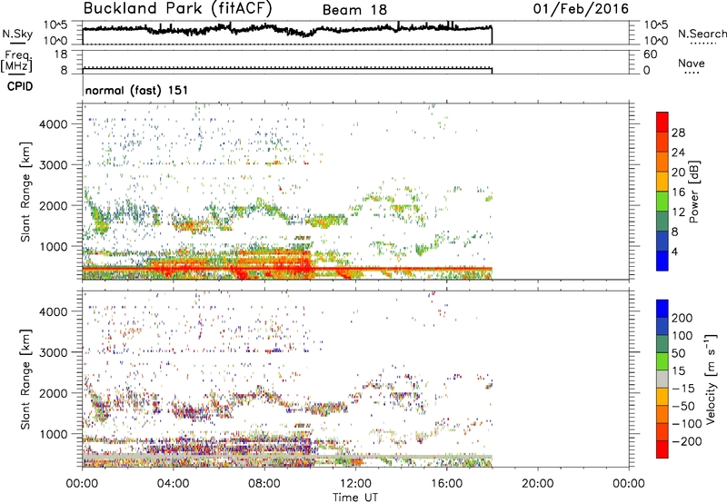Click the '20:00' time axis label
Viewport: 727px width, 503px height.
pos(537,484)
